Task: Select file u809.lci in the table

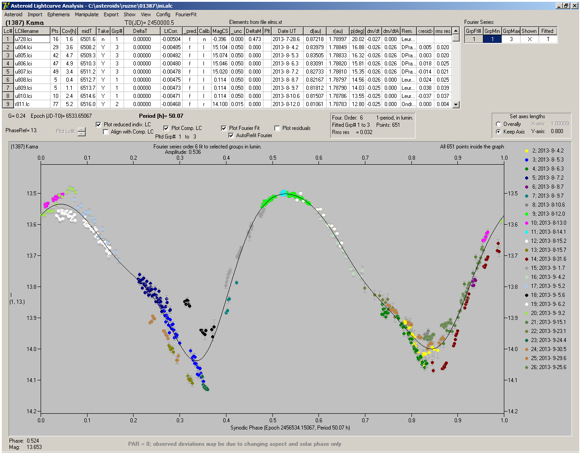Action: tap(32, 88)
